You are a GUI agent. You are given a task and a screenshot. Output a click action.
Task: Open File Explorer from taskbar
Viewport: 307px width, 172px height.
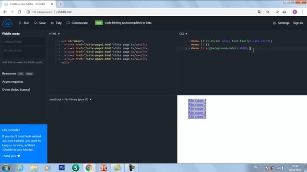[x=34, y=168]
